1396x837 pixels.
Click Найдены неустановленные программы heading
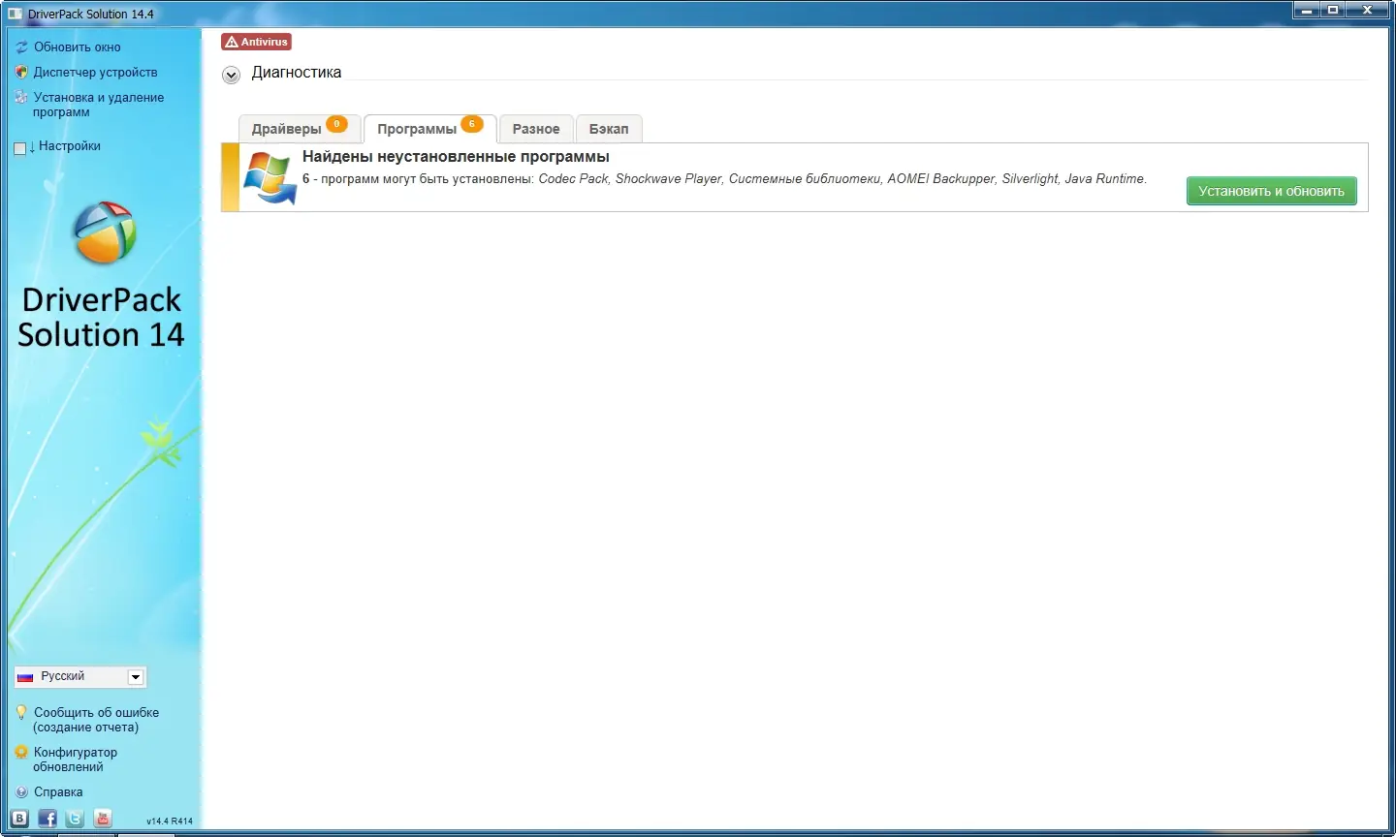coord(456,157)
